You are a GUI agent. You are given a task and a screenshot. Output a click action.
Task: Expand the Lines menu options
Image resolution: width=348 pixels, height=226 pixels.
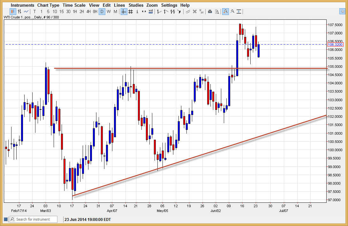tap(119, 5)
